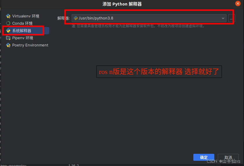Image resolution: width=244 pixels, height=166 pixels.
Task: Click the green Conda circle icon
Action: pos(8,23)
